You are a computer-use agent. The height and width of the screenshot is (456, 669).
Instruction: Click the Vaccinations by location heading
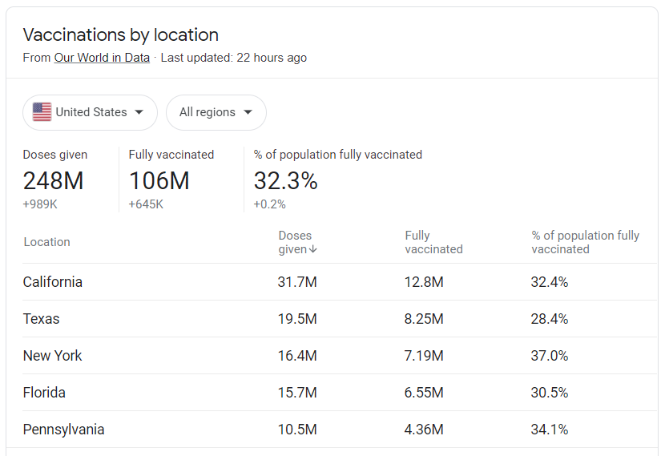tap(120, 35)
